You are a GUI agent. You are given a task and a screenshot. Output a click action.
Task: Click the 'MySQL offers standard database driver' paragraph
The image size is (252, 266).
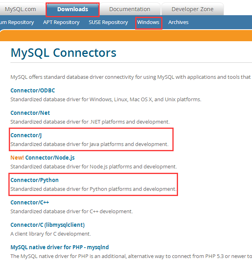click(131, 77)
